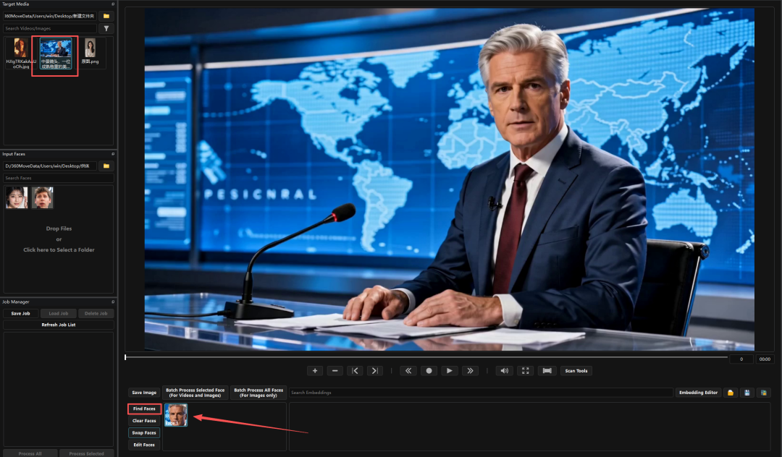This screenshot has width=782, height=457.
Task: Select the woman input face thumbnail
Action: coord(17,197)
